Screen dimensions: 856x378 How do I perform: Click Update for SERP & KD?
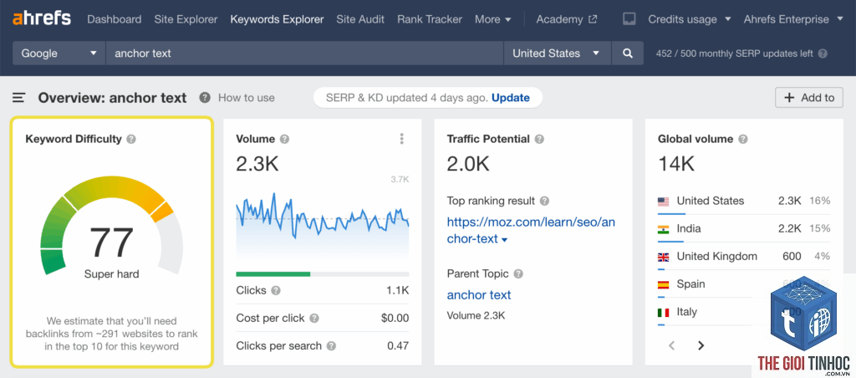click(x=511, y=98)
